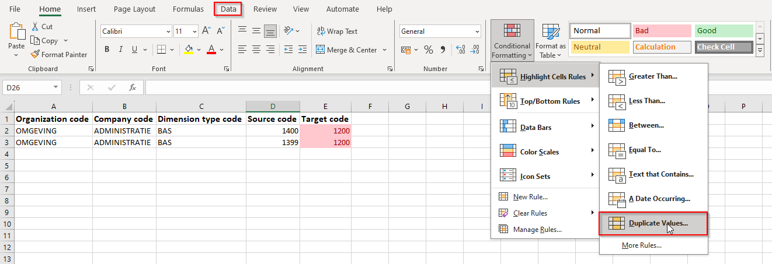Apply Percent Style
Viewport: 772px width, 264px height.
click(x=429, y=50)
